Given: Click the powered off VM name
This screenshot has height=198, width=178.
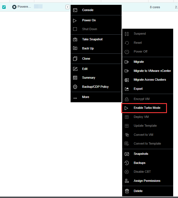Looking at the screenshot, I should [24, 7].
